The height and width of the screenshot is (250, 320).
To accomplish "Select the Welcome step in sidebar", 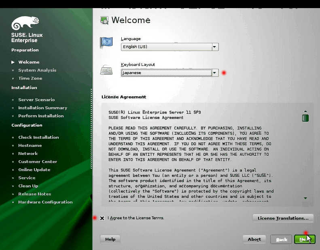I will pyautogui.click(x=29, y=62).
